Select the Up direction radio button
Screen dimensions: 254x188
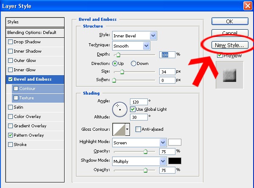(115, 64)
